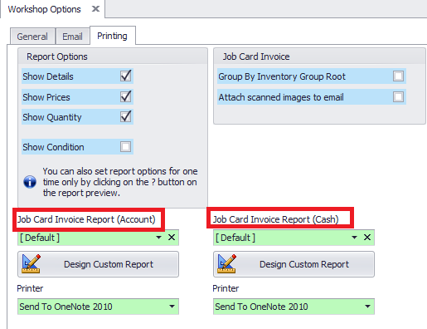Click the Account design report pencil icon

(x=31, y=263)
